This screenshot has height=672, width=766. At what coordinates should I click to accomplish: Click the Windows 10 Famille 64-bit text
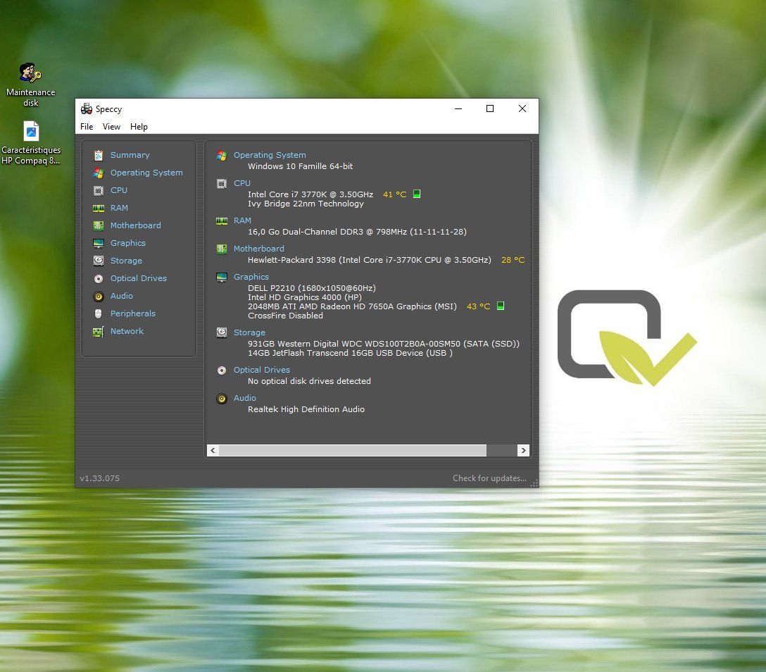click(300, 166)
